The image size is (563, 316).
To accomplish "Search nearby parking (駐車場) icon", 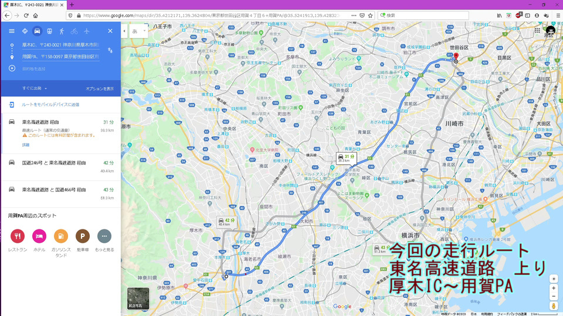I will [83, 236].
